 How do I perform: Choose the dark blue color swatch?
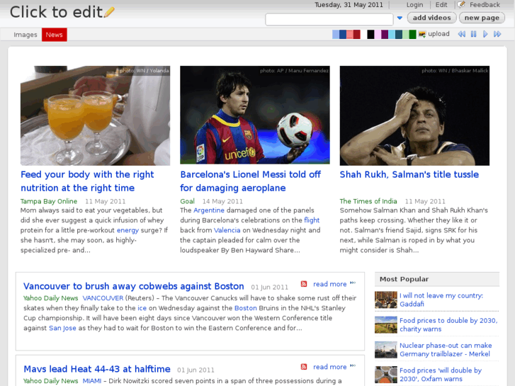point(343,34)
